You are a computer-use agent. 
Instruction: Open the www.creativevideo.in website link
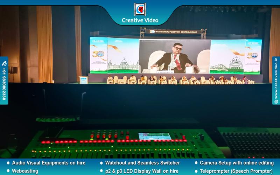click(x=276, y=78)
